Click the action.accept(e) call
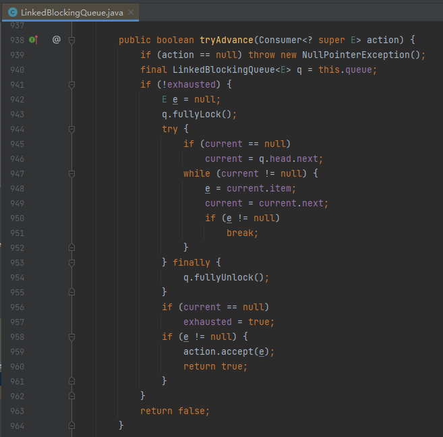This screenshot has width=443, height=437. 227,351
